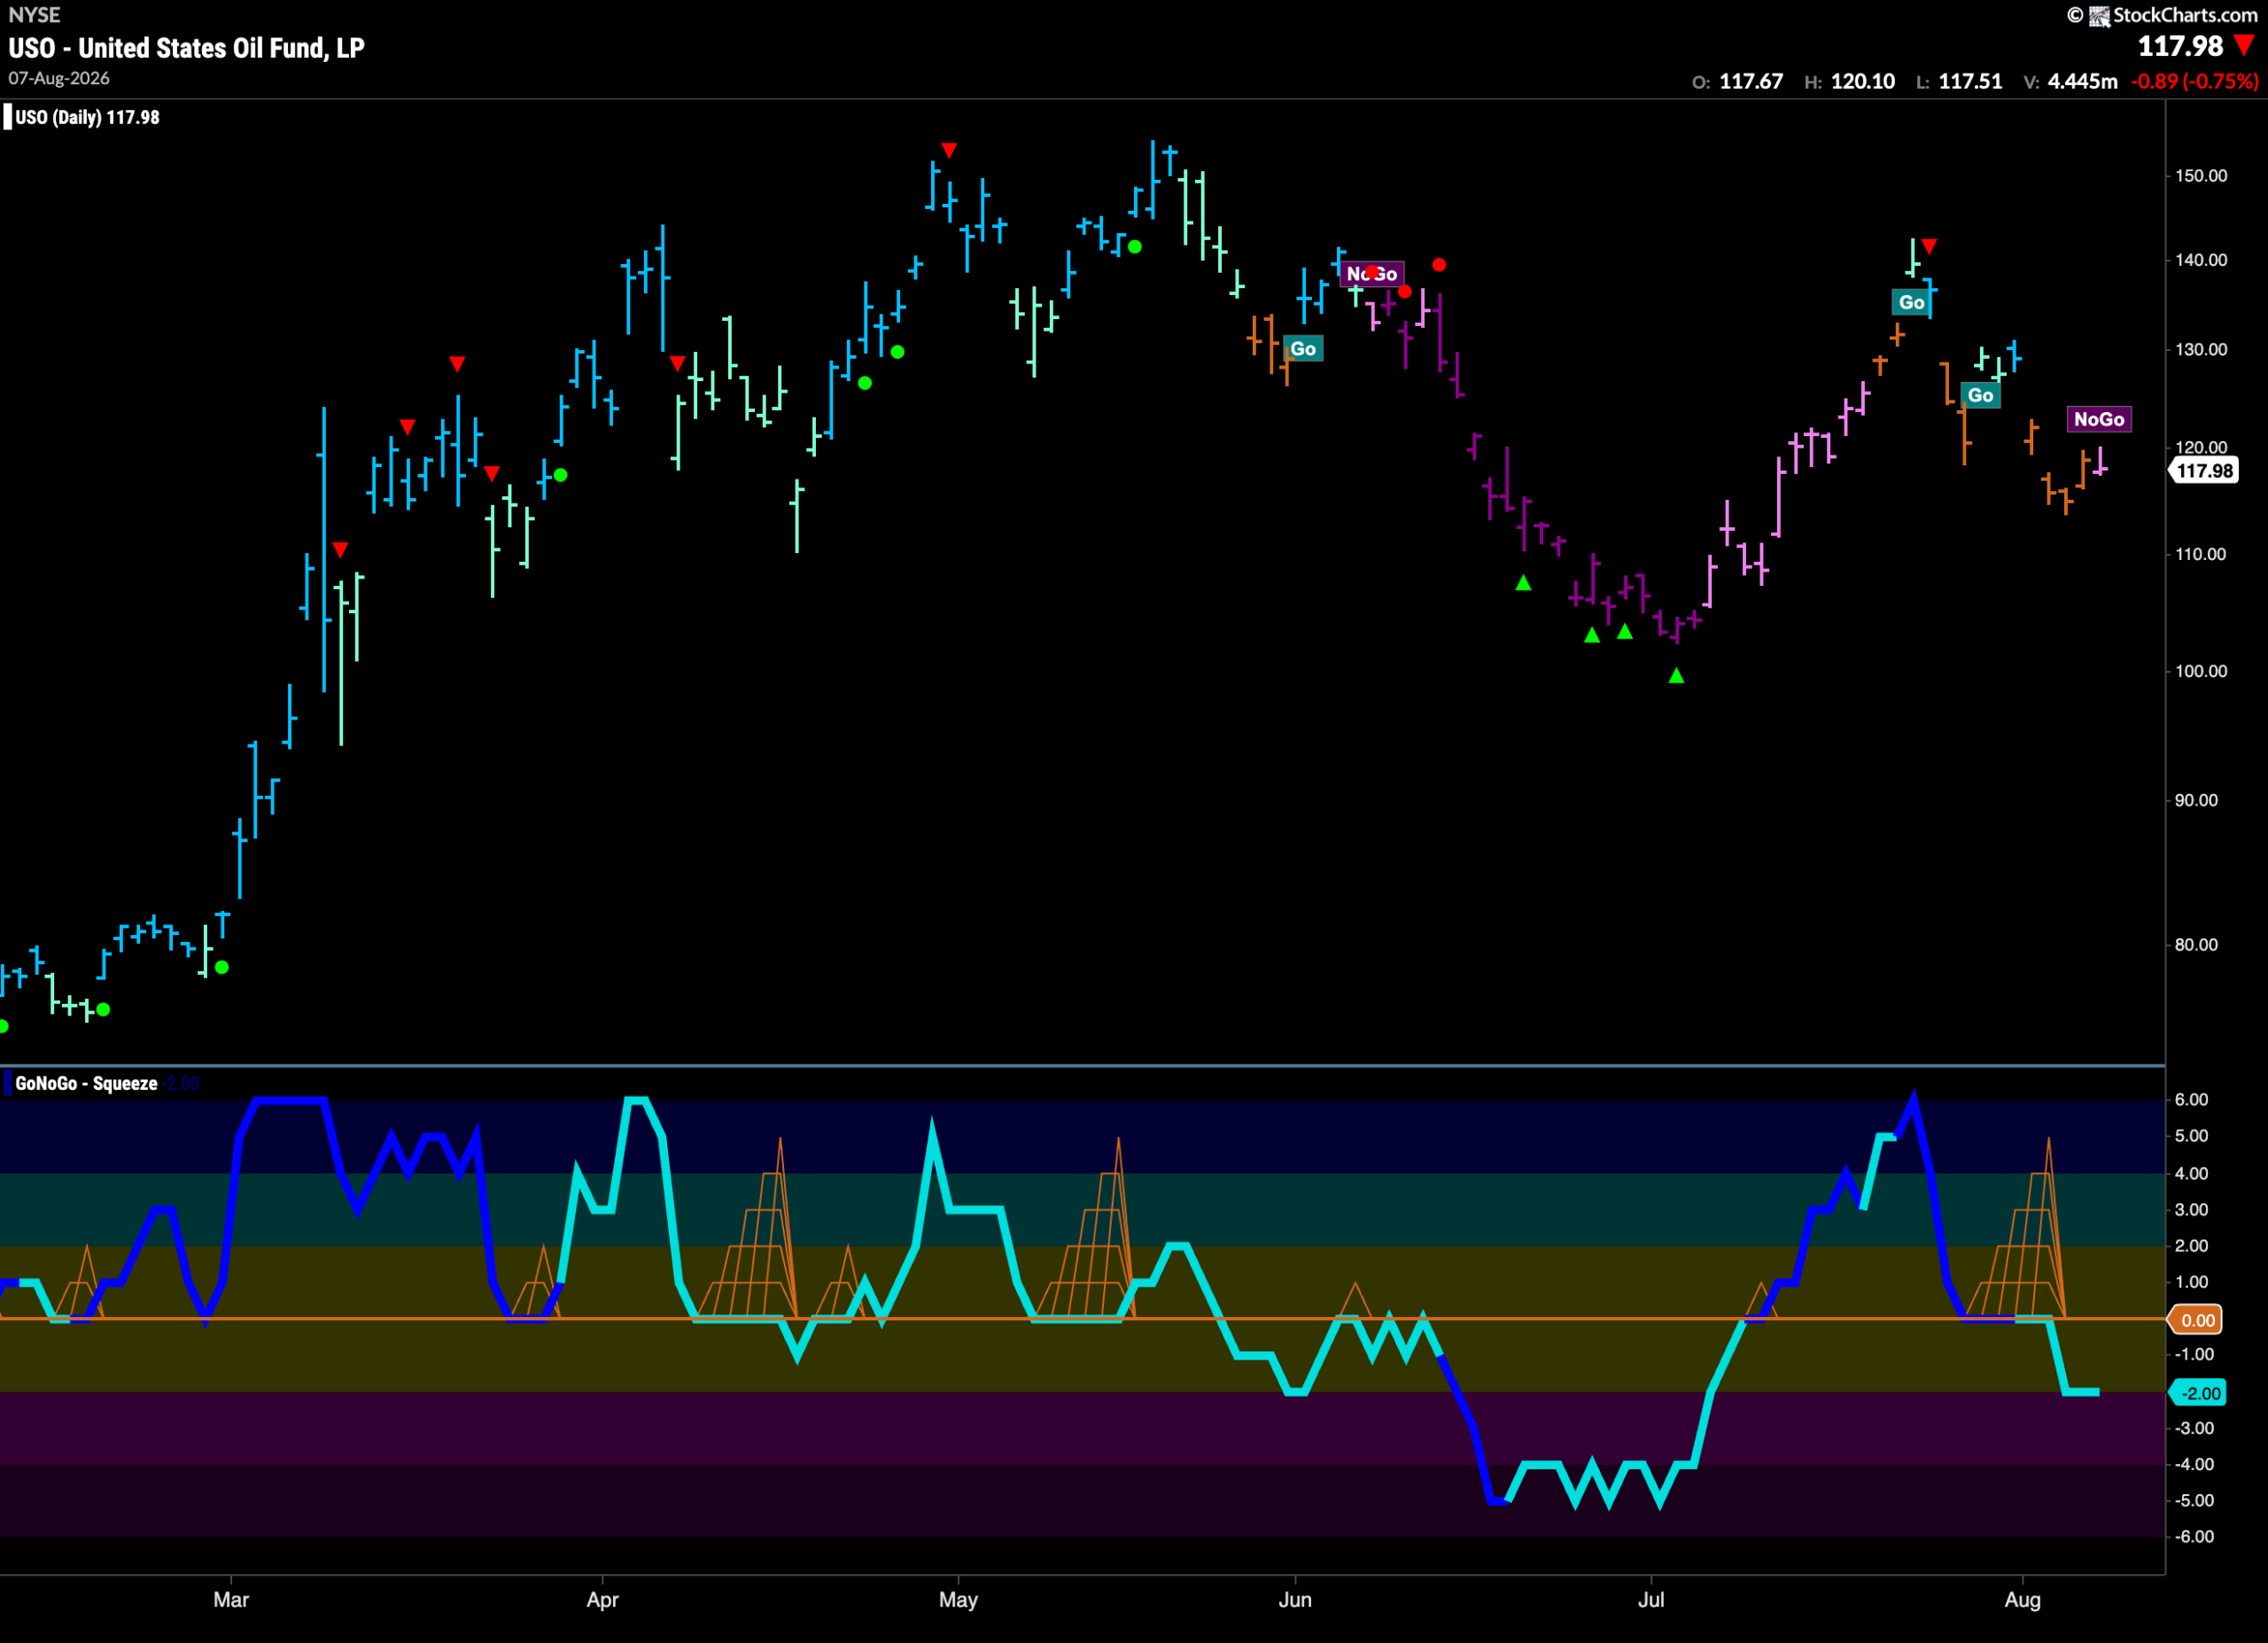Click the USO - United States Oil Fund title

(x=186, y=48)
